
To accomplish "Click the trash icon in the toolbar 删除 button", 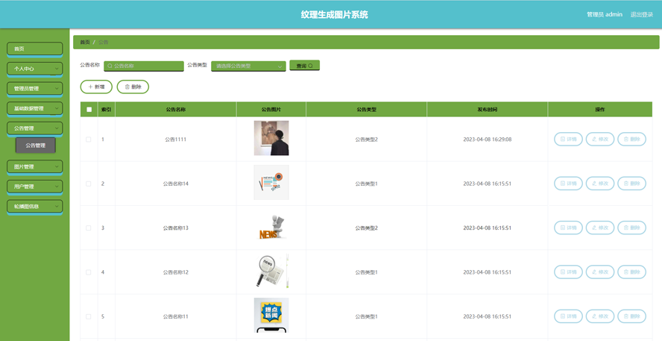I will coord(127,87).
